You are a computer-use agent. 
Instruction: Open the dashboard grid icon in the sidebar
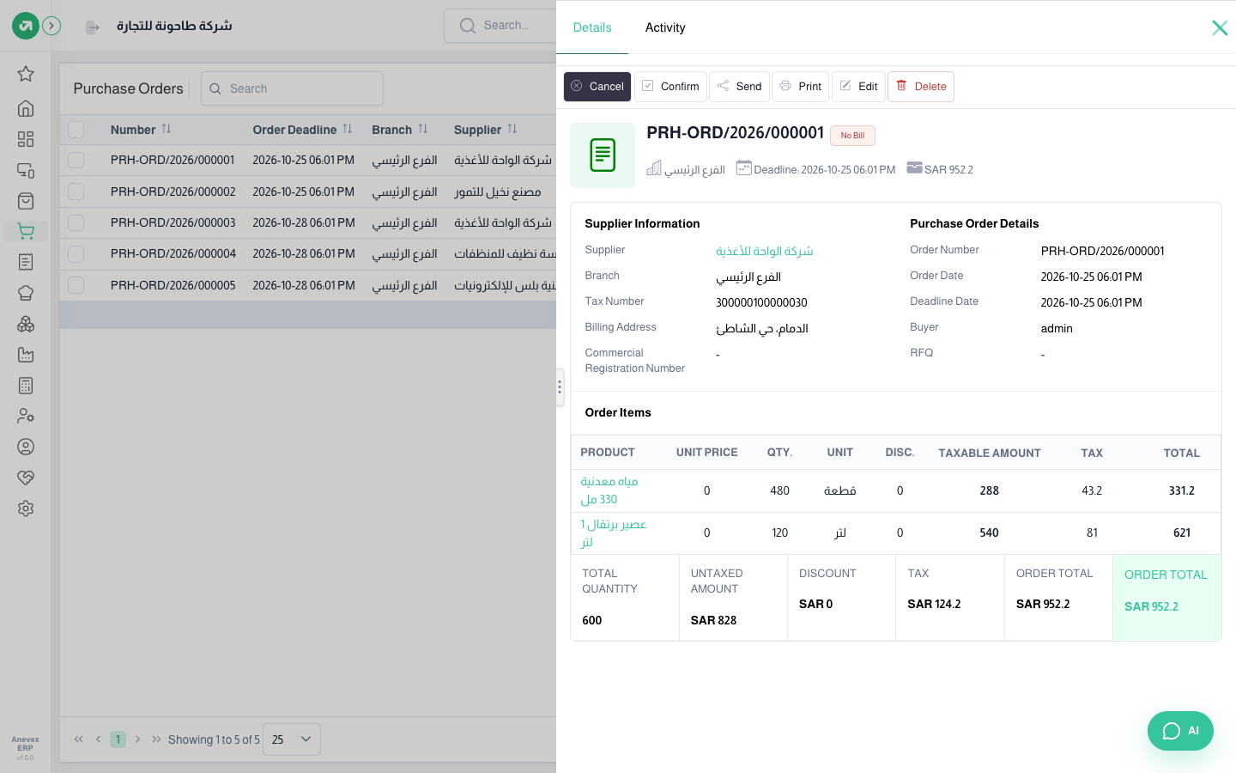tap(26, 139)
